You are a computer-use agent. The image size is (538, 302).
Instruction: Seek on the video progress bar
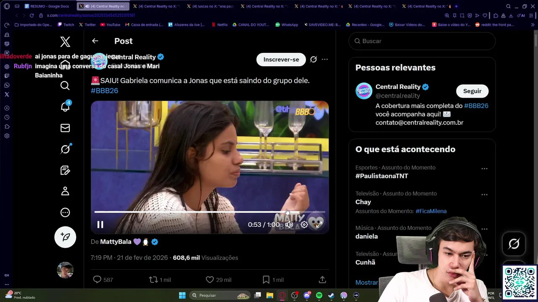(210, 212)
